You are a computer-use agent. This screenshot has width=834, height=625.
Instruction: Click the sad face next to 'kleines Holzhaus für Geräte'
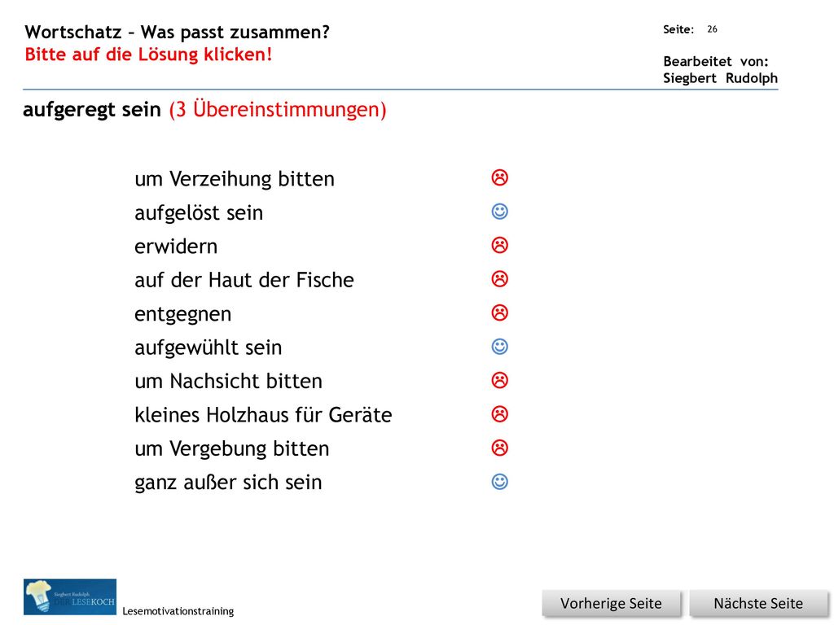point(499,413)
